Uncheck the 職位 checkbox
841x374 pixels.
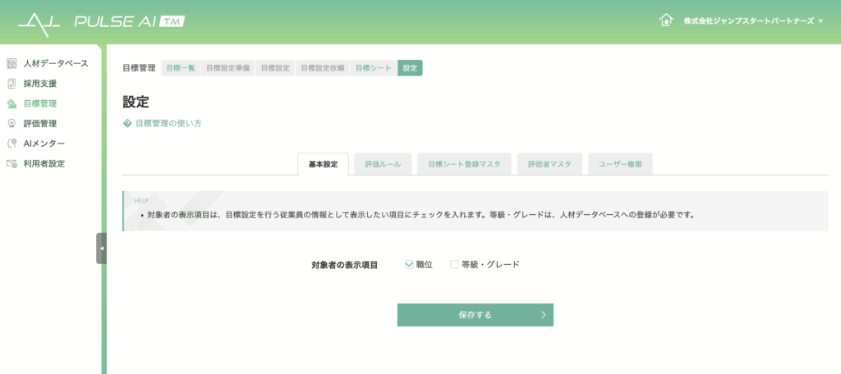[409, 264]
